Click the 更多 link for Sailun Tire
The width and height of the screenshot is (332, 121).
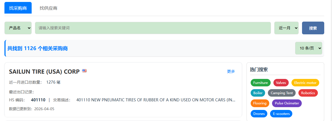[231, 71]
